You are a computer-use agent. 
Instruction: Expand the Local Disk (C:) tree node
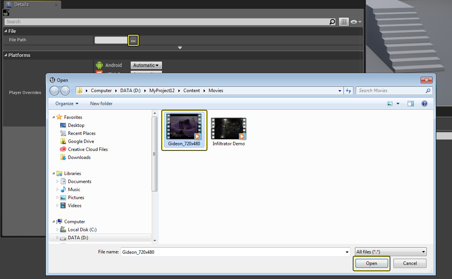click(x=58, y=230)
